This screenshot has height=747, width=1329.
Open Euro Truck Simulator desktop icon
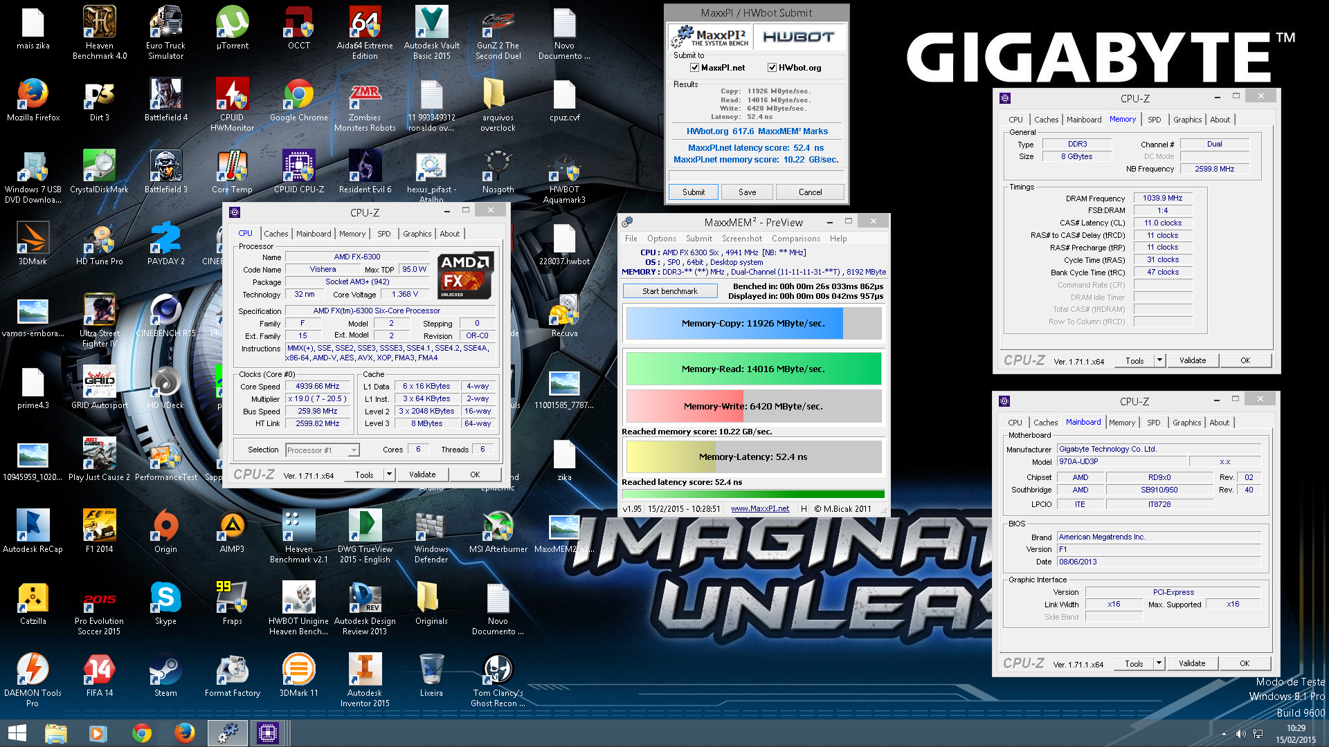point(165,33)
